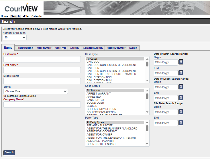Click Date of Birth Begin date field
The image size is (210, 159).
click(166, 62)
